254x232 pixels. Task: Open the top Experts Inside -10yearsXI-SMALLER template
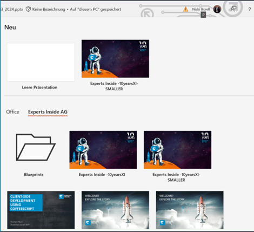[115, 59]
